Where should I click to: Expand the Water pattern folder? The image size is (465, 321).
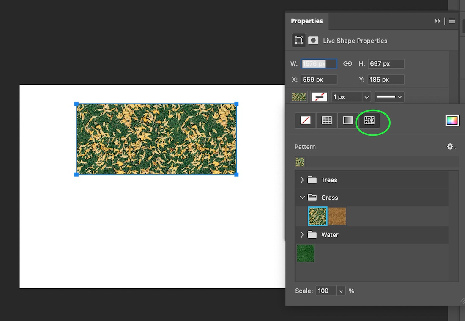click(302, 235)
